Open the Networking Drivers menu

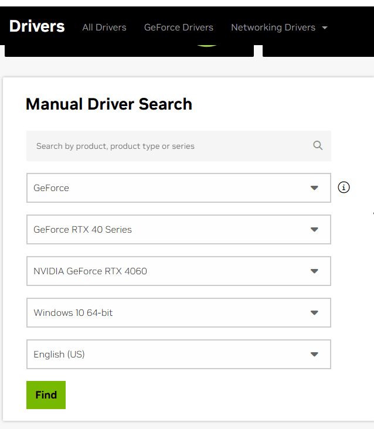click(x=273, y=28)
